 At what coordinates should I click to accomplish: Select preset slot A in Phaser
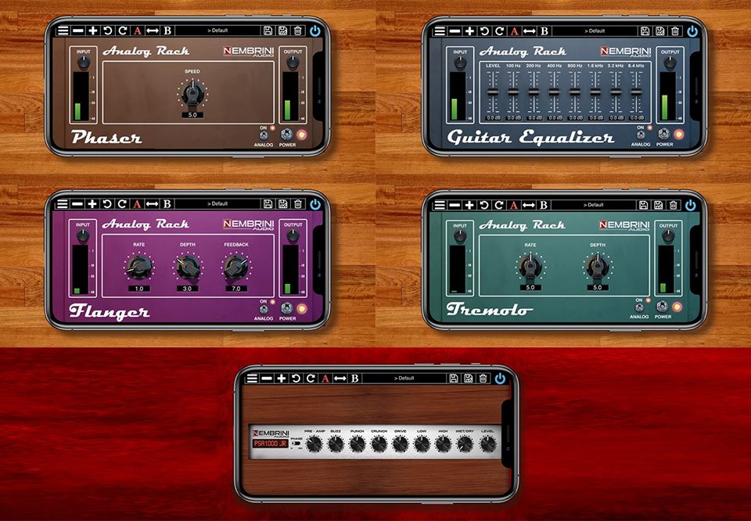point(138,31)
